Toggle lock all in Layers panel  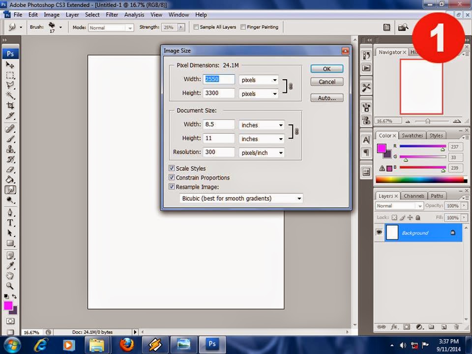(x=418, y=217)
